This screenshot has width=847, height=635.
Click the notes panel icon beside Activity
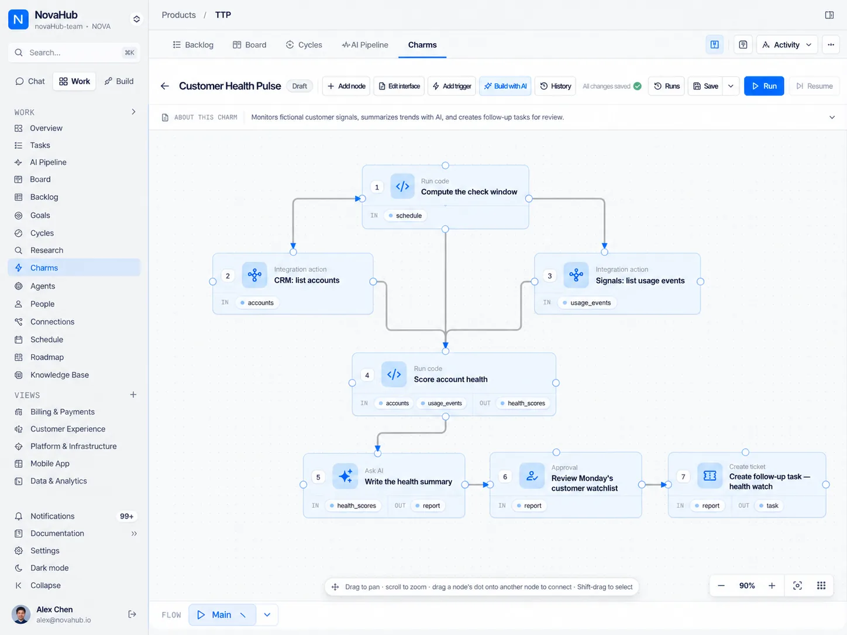pyautogui.click(x=743, y=44)
